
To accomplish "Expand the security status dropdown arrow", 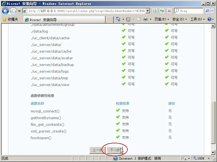I will tap(189, 159).
